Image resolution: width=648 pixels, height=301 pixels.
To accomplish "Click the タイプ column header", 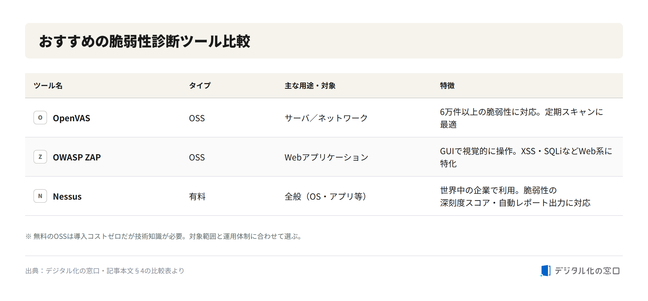I will pyautogui.click(x=200, y=86).
